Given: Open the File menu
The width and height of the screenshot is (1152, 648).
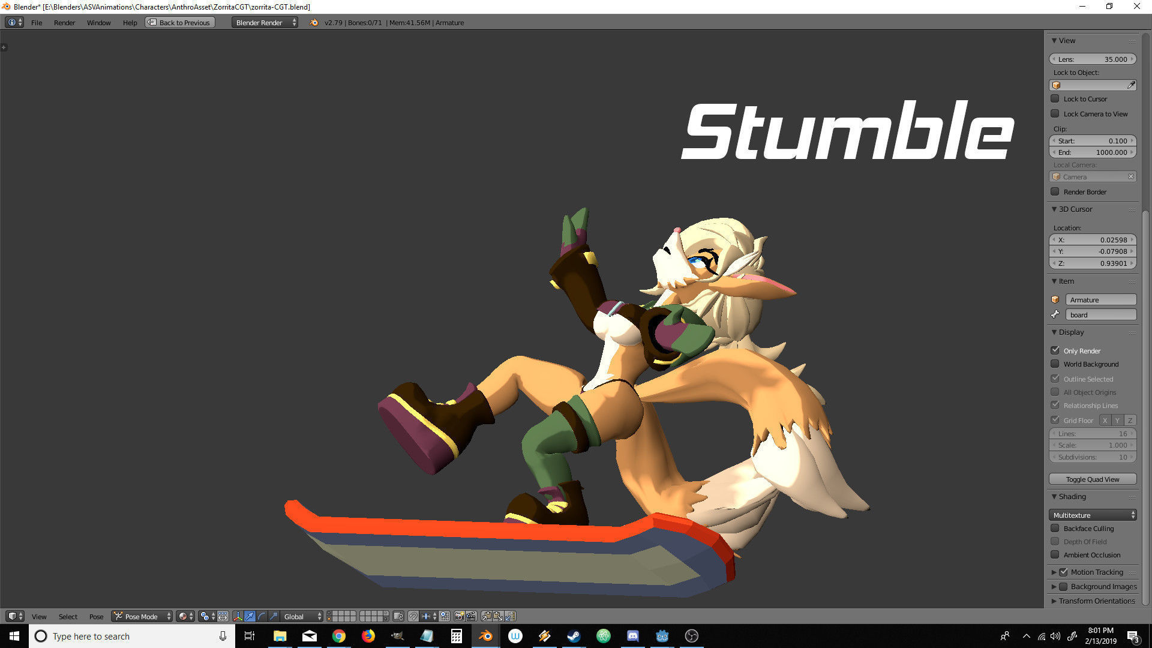Looking at the screenshot, I should (37, 22).
